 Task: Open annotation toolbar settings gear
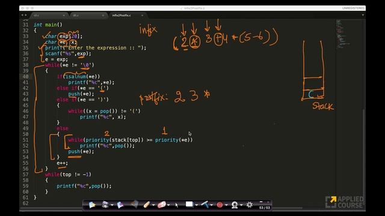(x=250, y=205)
